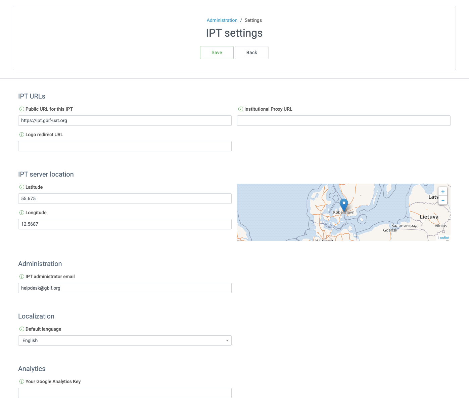Screen dimensions: 469x408
Task: Go to Administration breadcrumb link
Action: [x=222, y=20]
